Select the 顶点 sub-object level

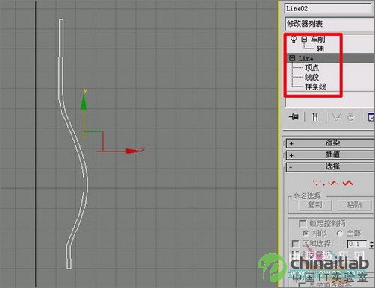coord(312,68)
